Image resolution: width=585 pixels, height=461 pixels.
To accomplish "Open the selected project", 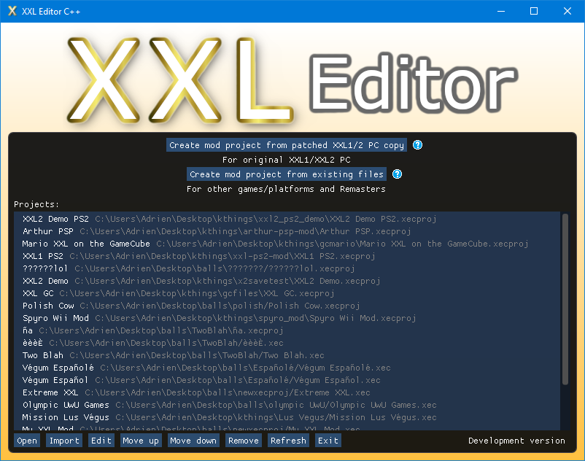I will [27, 441].
